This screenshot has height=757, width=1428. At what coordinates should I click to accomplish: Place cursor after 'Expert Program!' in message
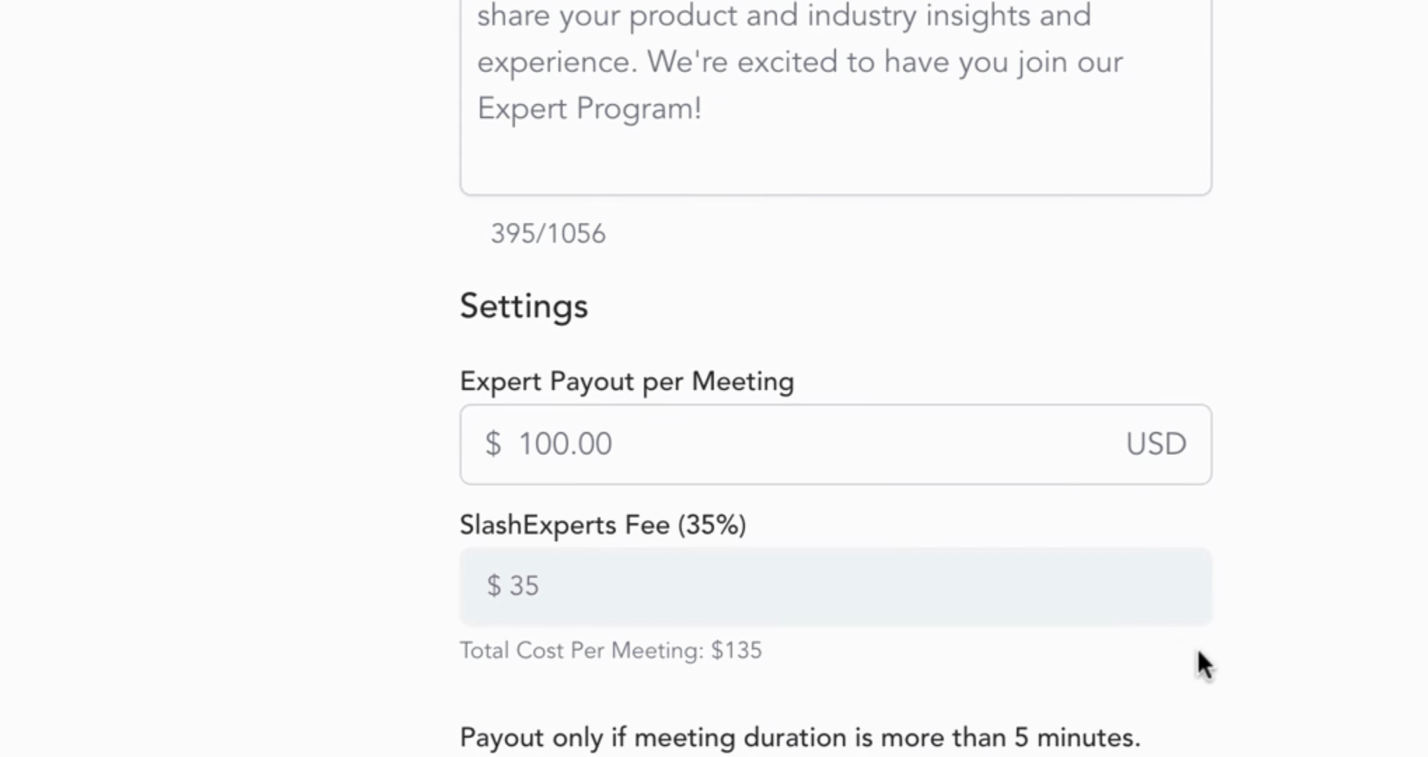tap(703, 109)
